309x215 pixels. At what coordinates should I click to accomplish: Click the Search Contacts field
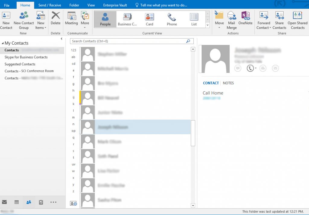(128, 41)
